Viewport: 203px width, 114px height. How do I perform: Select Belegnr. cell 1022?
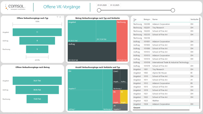coord(146,97)
